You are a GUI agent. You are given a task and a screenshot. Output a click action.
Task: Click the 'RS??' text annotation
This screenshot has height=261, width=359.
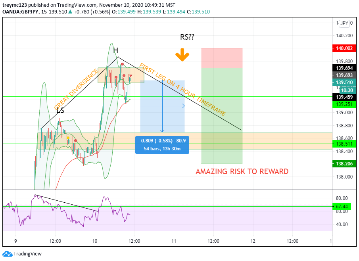click(187, 37)
